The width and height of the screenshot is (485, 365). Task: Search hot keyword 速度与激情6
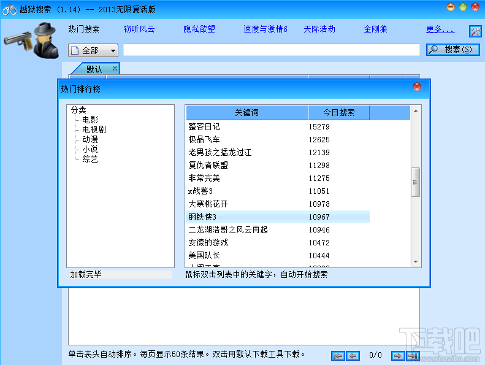coord(265,29)
